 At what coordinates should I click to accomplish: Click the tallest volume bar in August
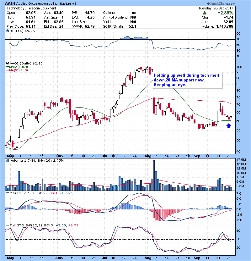point(154,175)
